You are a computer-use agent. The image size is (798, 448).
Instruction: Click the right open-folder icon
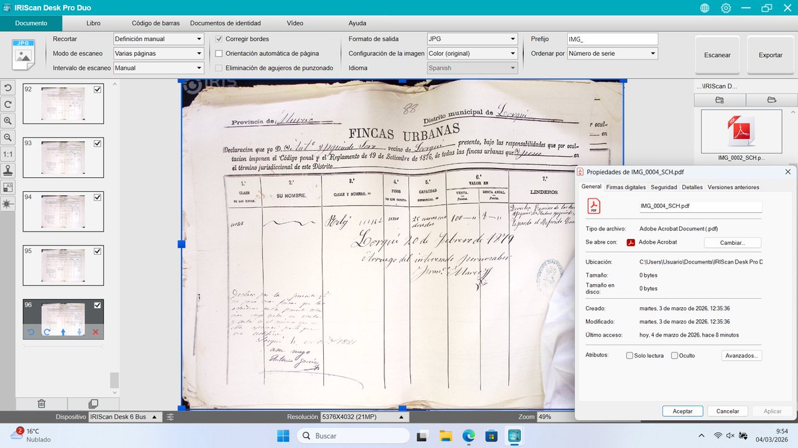771,100
